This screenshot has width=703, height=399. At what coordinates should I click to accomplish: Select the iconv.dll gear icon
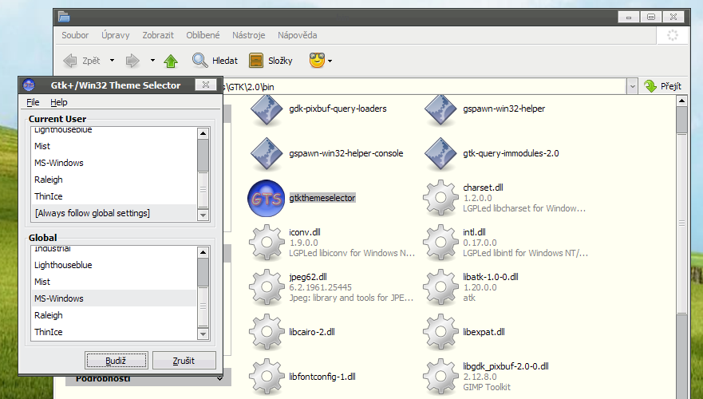(267, 243)
